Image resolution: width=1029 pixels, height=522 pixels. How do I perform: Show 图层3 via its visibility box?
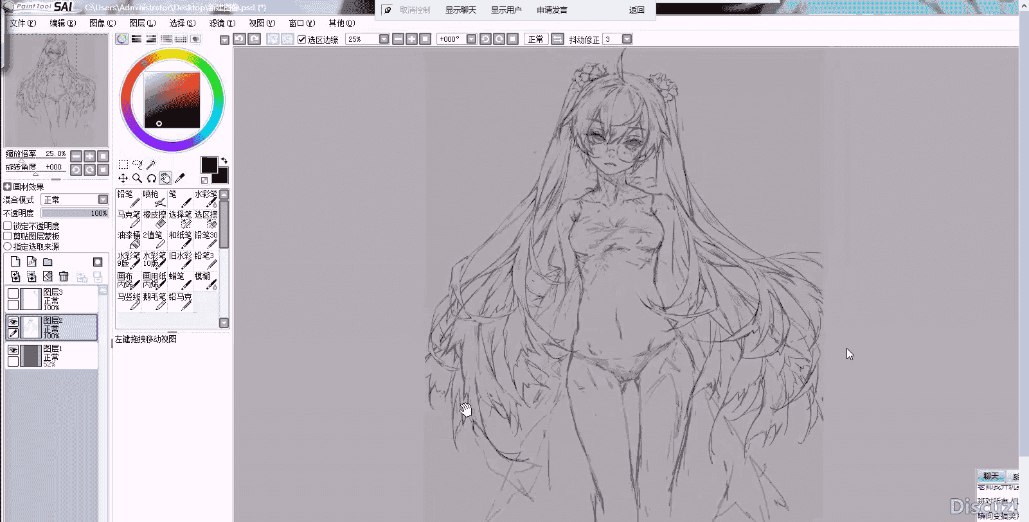pyautogui.click(x=13, y=293)
